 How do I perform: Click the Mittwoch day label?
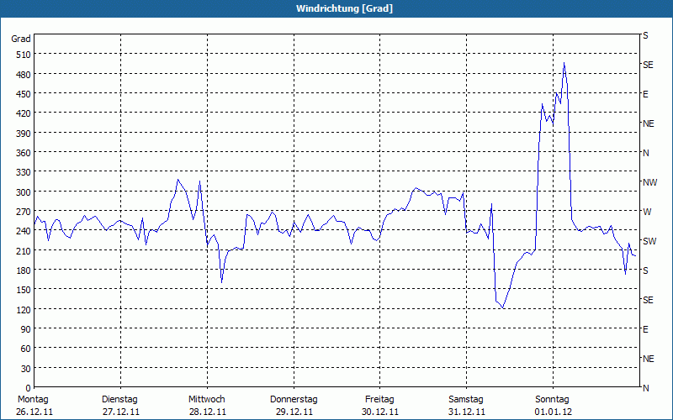pos(206,400)
